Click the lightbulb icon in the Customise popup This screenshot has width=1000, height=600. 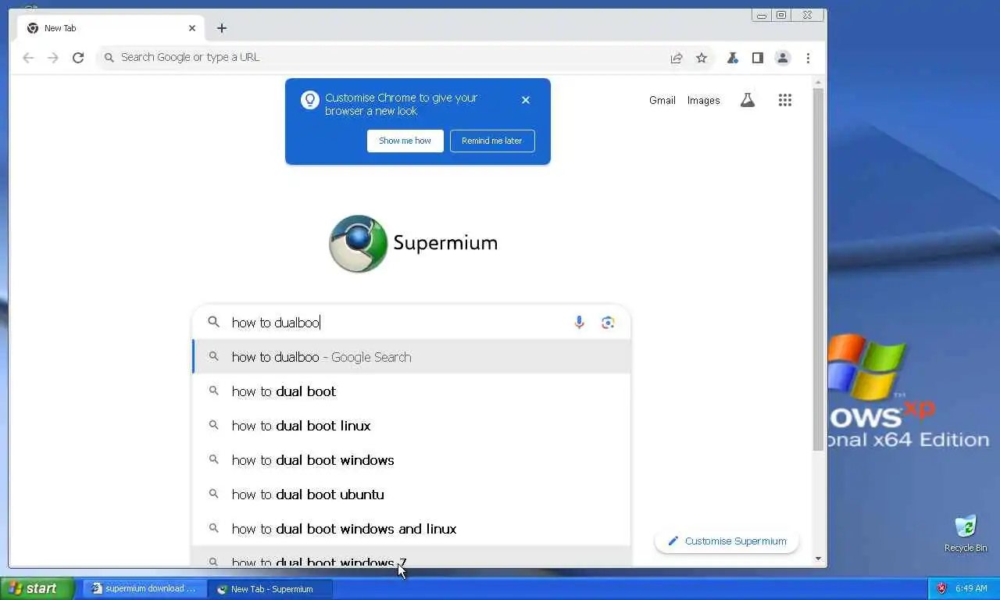[310, 100]
